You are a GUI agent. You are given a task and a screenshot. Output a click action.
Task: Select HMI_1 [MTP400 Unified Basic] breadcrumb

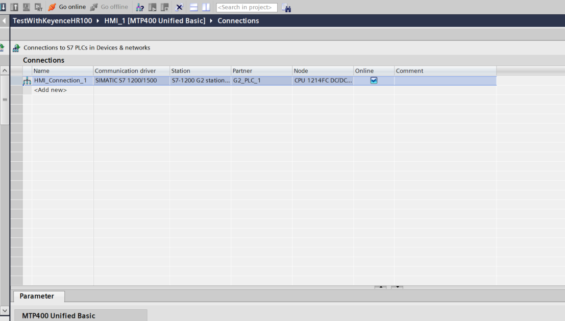tap(155, 21)
